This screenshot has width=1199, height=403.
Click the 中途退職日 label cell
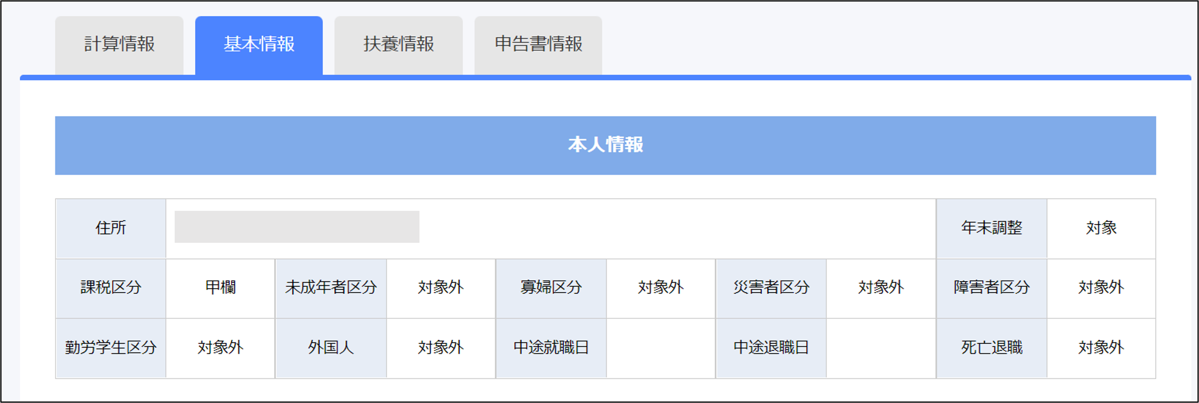[x=771, y=348]
